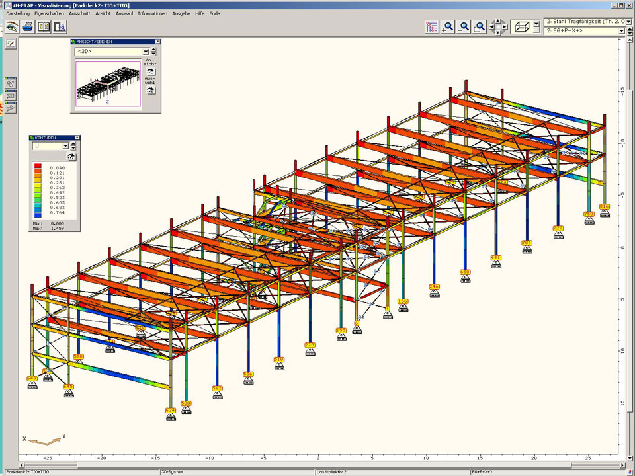Select the 3D wireframe box view icon
This screenshot has width=635, height=476.
(521, 27)
